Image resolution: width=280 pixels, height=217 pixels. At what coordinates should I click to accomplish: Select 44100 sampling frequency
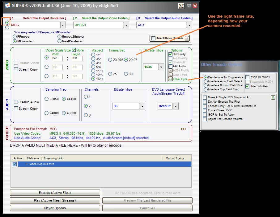tap(64, 99)
